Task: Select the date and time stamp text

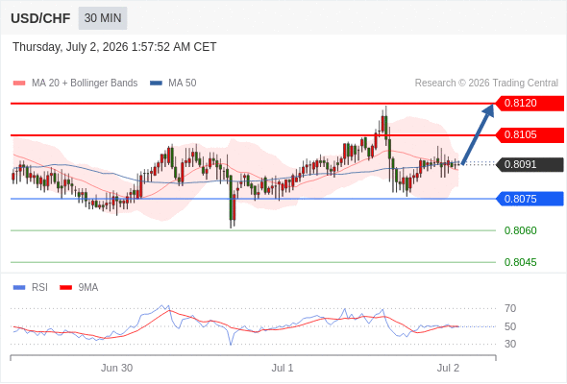Action: tap(114, 47)
